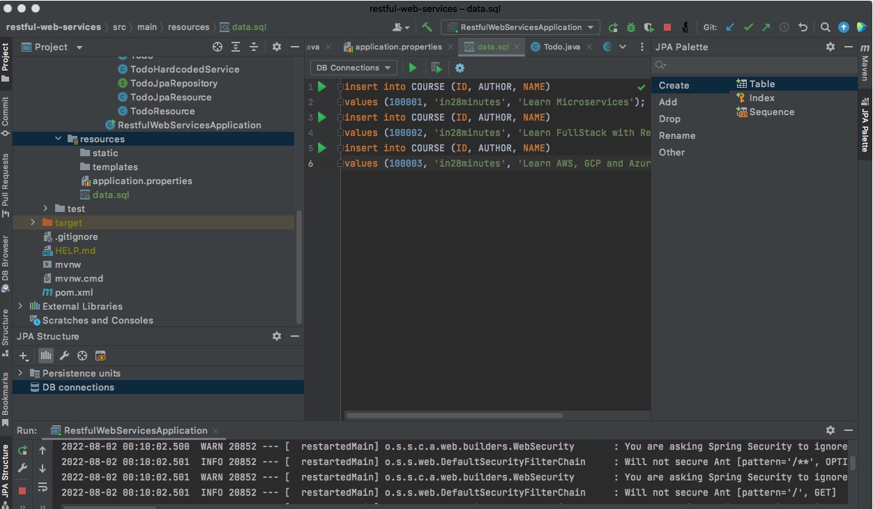873x509 pixels.
Task: Rerun application using the Run panel icon
Action: [22, 450]
